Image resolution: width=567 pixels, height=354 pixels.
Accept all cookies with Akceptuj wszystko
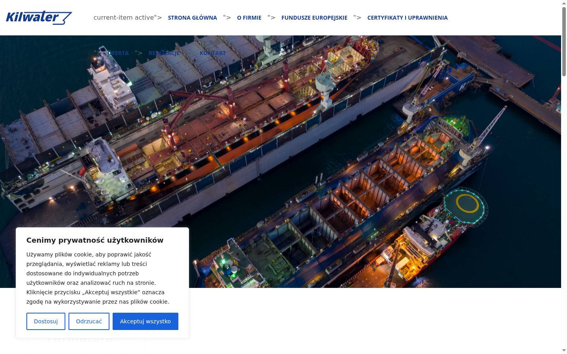145,321
